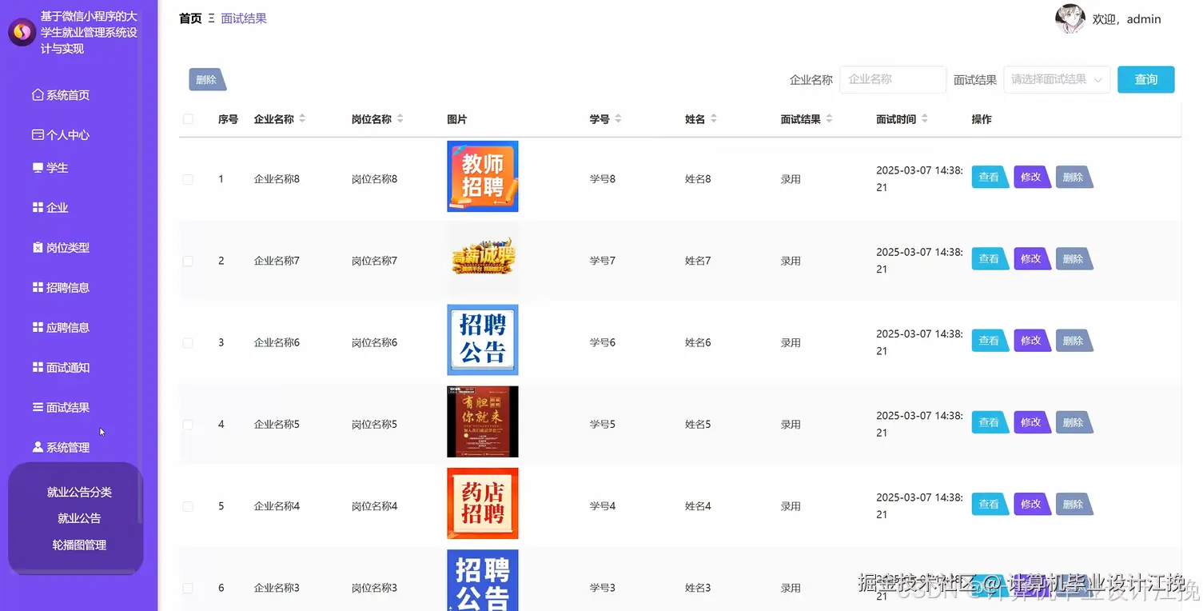Click the 系统管理 system management icon
The width and height of the screenshot is (1203, 611).
(36, 446)
